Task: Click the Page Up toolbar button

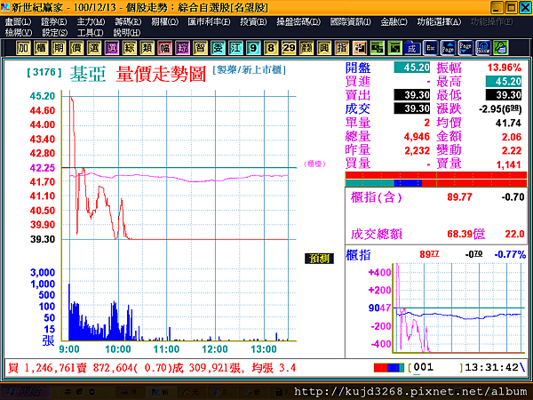Action: (449, 48)
